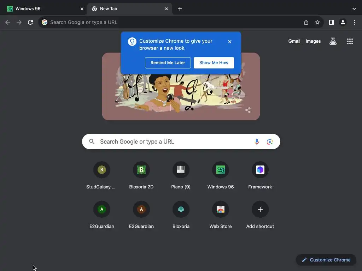Open the Search Labs flask icon
The height and width of the screenshot is (271, 362).
pyautogui.click(x=333, y=41)
